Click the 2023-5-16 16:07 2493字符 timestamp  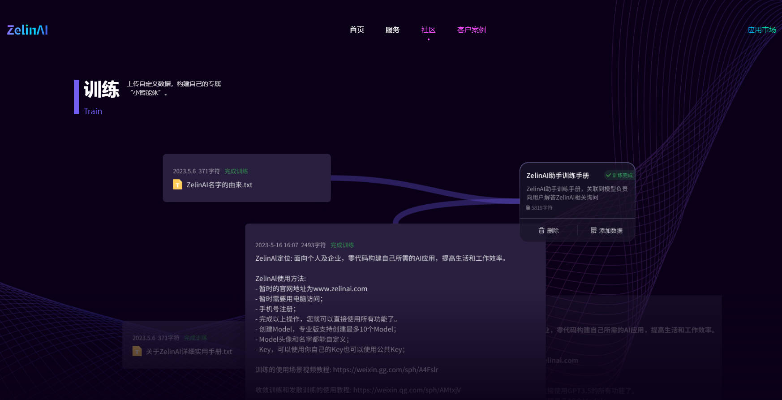pyautogui.click(x=291, y=245)
